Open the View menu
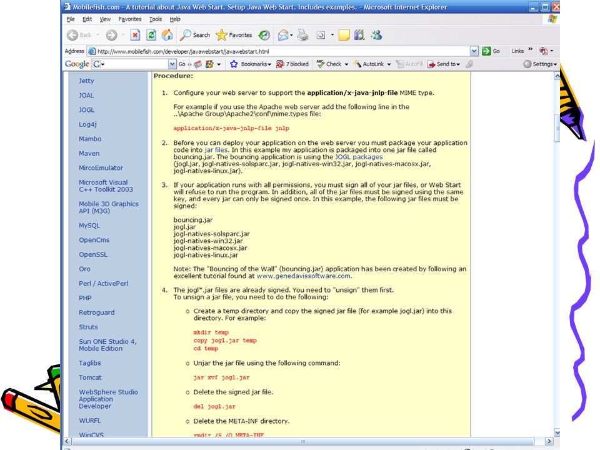Viewport: 600px width, 450px height. [x=105, y=19]
